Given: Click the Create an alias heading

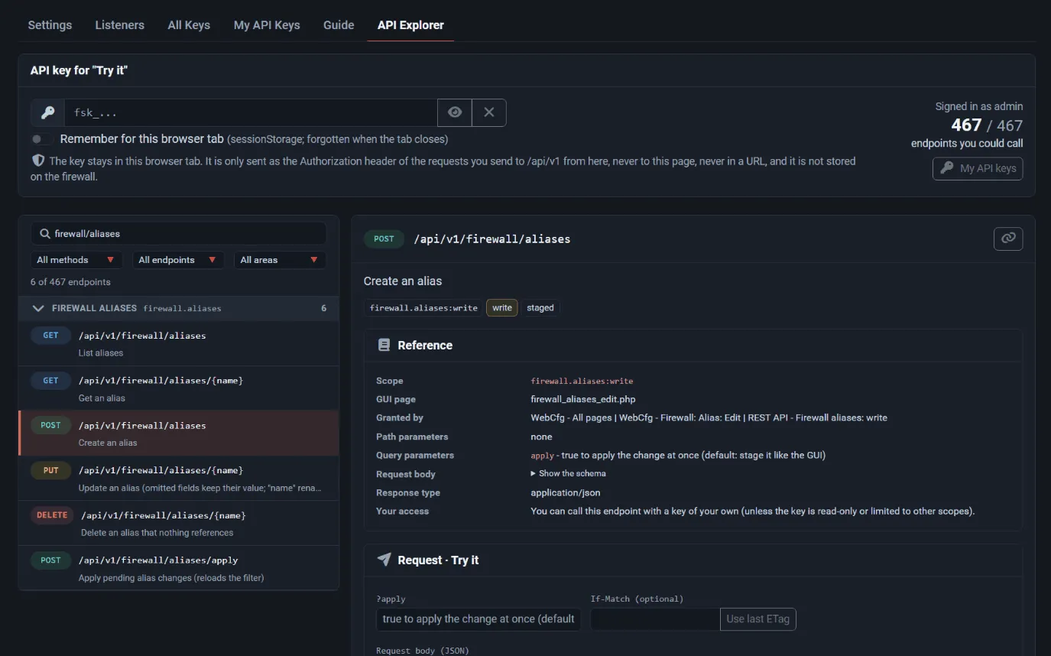Looking at the screenshot, I should (403, 281).
